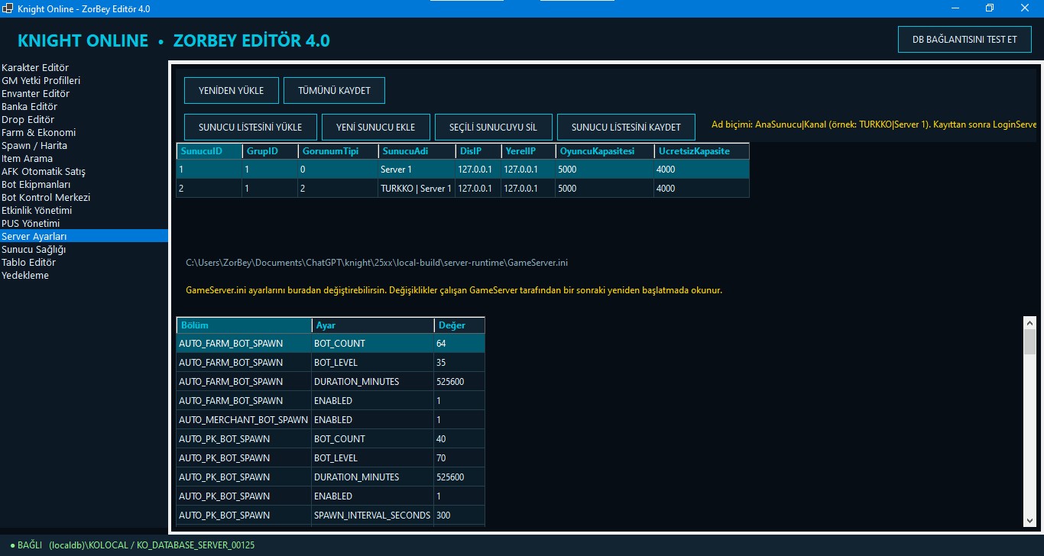
Task: Open the Etkinlik Yönetimi page
Action: 84,211
